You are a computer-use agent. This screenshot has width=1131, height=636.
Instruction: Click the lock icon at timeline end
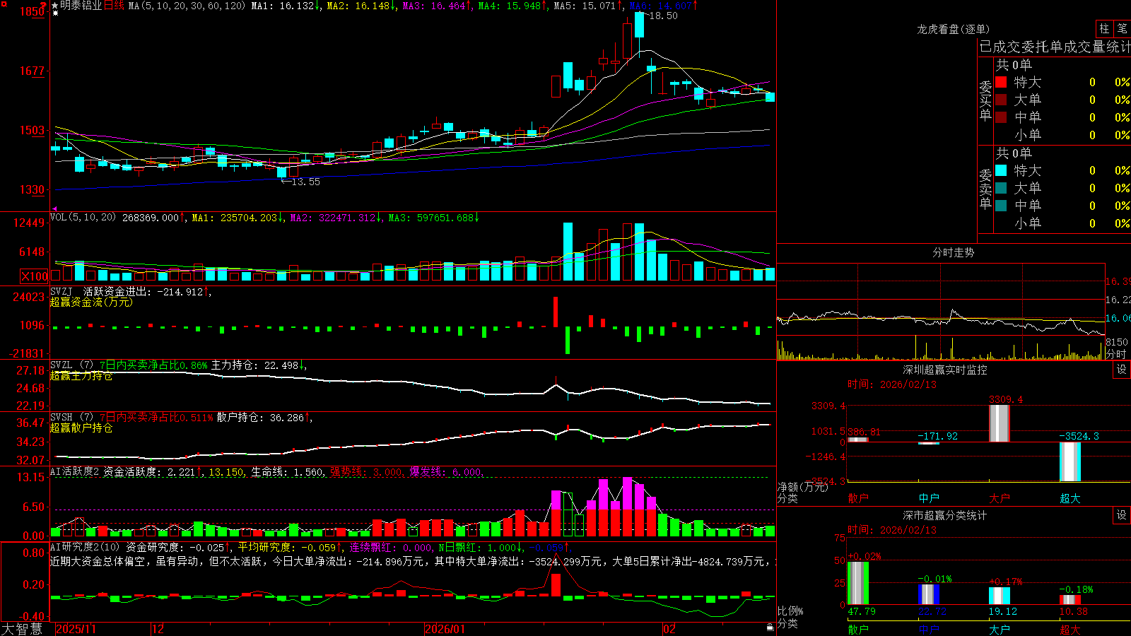(770, 628)
